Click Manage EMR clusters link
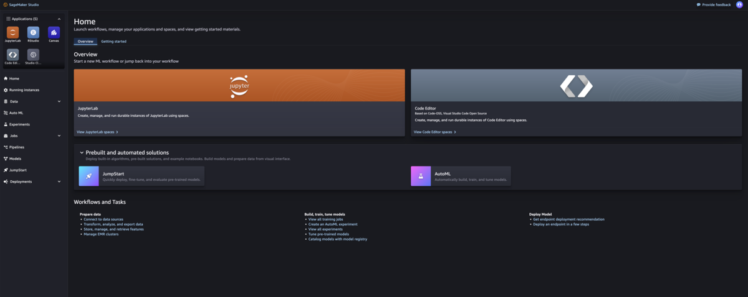Image resolution: width=748 pixels, height=297 pixels. point(101,234)
